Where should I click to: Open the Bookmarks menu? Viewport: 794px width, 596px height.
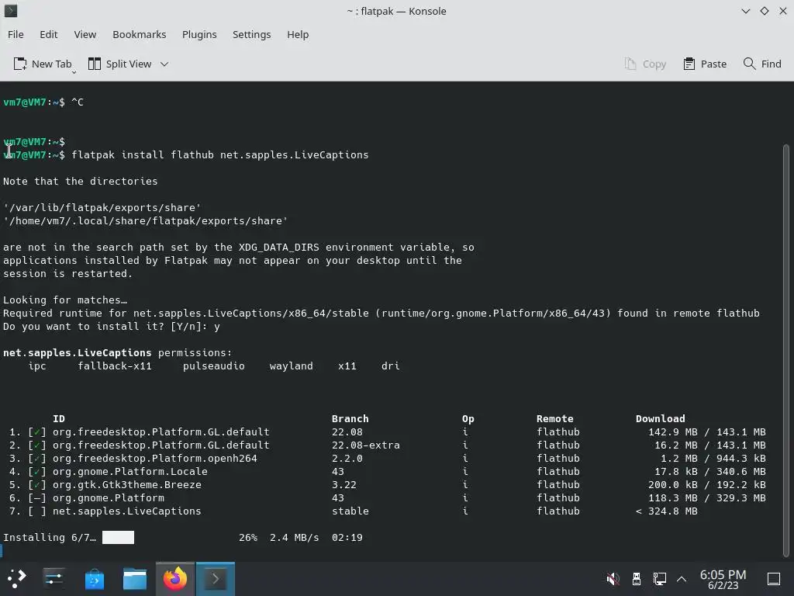[x=140, y=34]
